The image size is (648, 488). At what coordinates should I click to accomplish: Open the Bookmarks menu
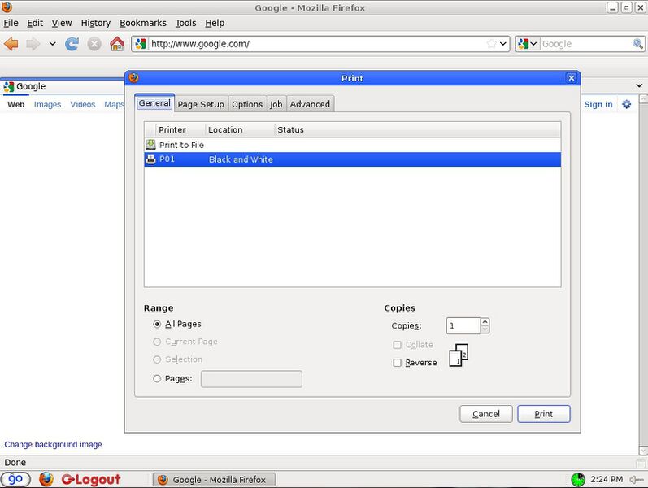pos(142,23)
